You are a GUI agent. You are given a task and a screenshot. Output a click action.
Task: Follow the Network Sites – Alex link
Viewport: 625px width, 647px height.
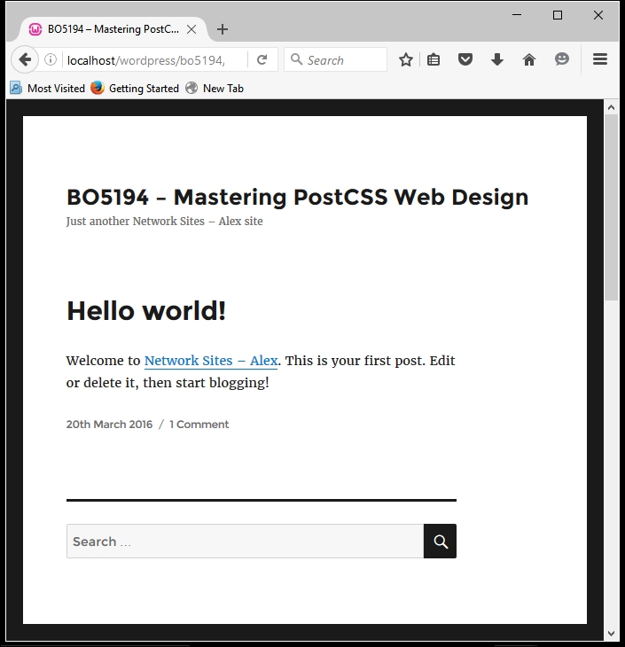pos(211,361)
